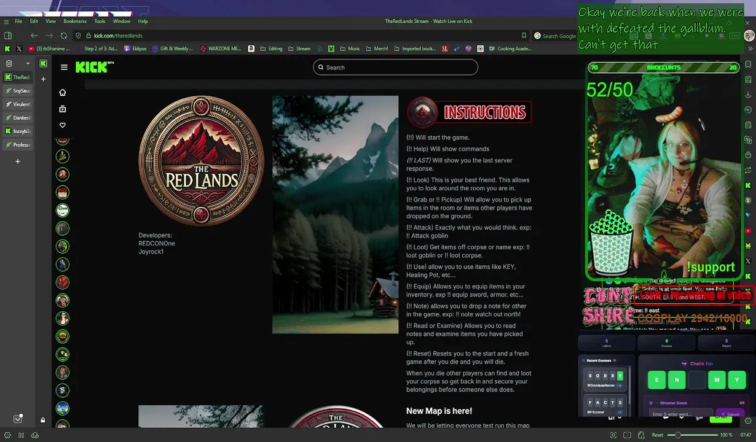The width and height of the screenshot is (756, 442).
Task: Expand the Editing bookmarks folder
Action: point(271,48)
